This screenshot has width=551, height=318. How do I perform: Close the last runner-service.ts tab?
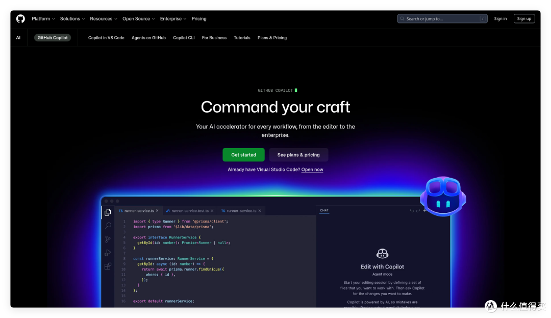[x=260, y=210]
